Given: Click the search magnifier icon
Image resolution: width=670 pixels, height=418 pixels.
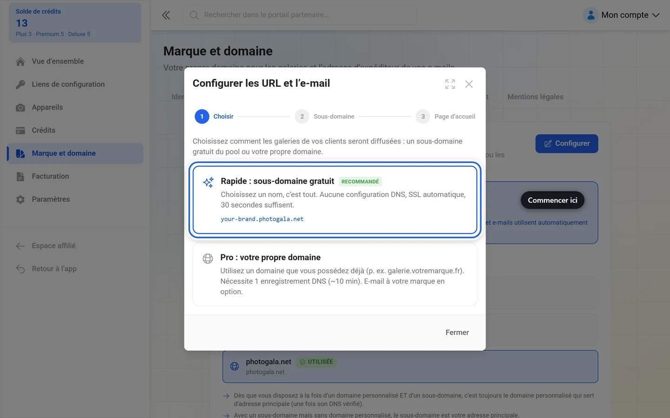Looking at the screenshot, I should tap(194, 15).
